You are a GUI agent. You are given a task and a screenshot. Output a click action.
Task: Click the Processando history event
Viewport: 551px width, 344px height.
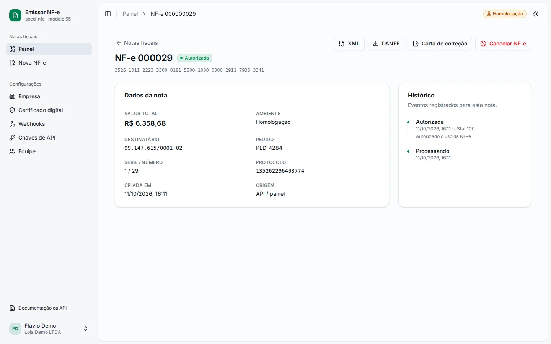point(432,151)
